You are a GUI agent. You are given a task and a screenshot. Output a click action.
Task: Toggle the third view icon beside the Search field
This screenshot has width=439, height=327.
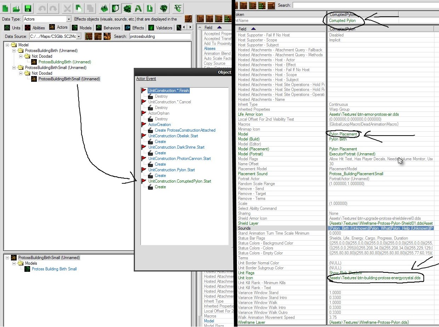point(107,36)
